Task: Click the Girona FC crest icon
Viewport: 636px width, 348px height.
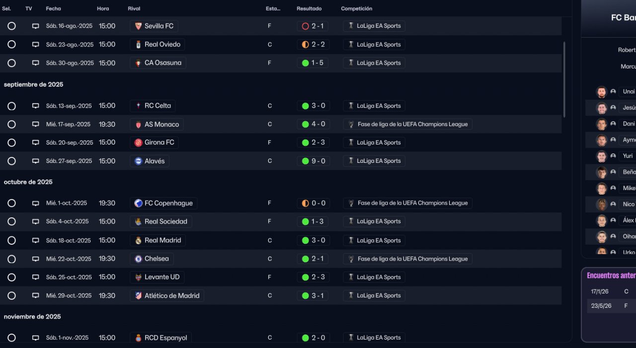Action: click(139, 142)
